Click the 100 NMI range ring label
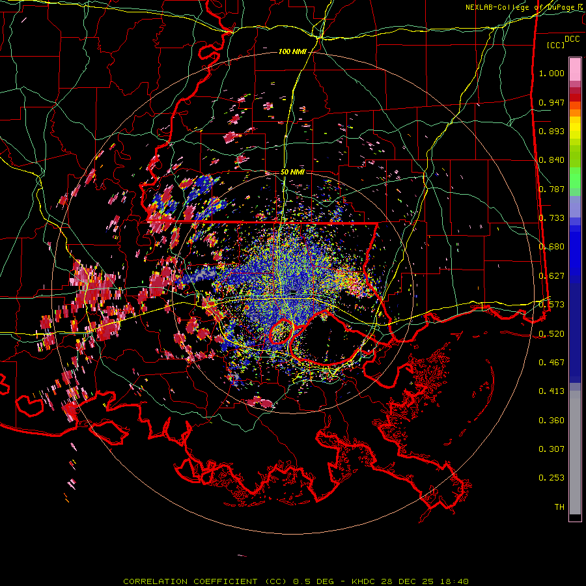This screenshot has height=586, width=586. 292,51
